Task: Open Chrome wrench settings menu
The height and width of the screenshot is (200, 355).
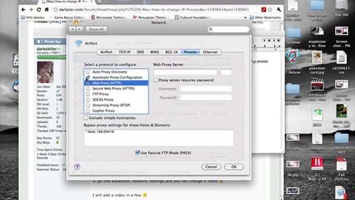Action: pos(278,9)
